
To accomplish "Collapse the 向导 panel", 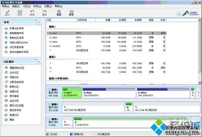I will coord(39,22).
